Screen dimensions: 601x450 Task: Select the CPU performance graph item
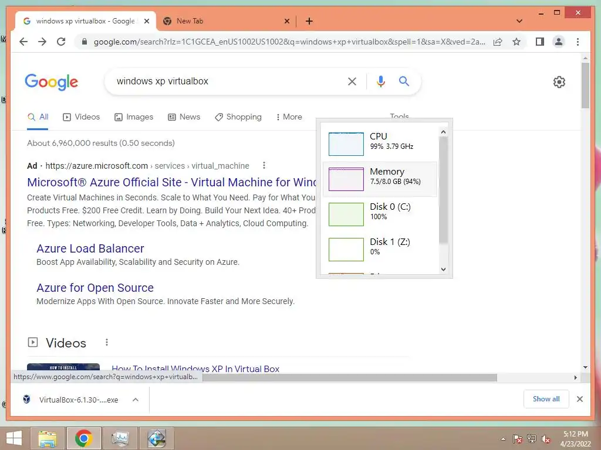click(x=380, y=144)
